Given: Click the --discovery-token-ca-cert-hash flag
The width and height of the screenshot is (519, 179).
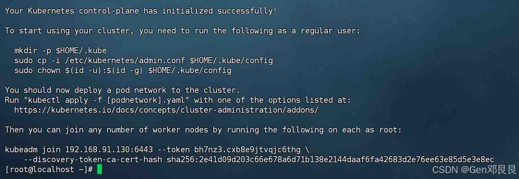Looking at the screenshot, I should (93, 160).
